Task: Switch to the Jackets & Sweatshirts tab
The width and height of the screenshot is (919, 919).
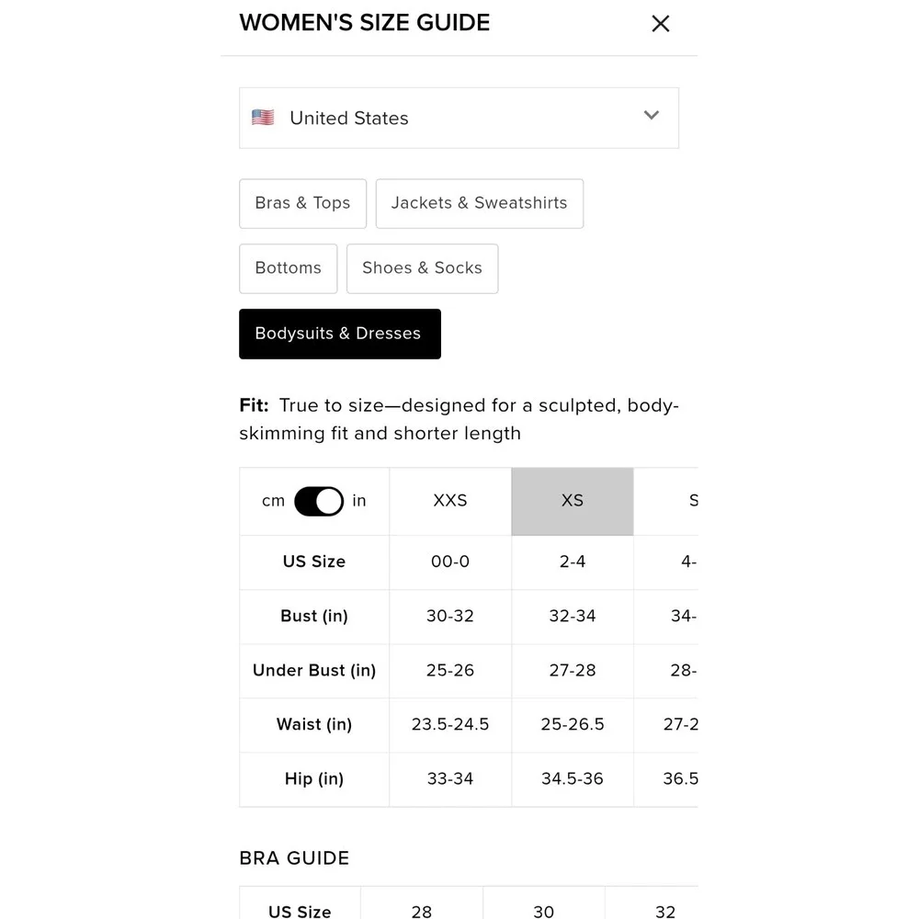Action: (480, 203)
